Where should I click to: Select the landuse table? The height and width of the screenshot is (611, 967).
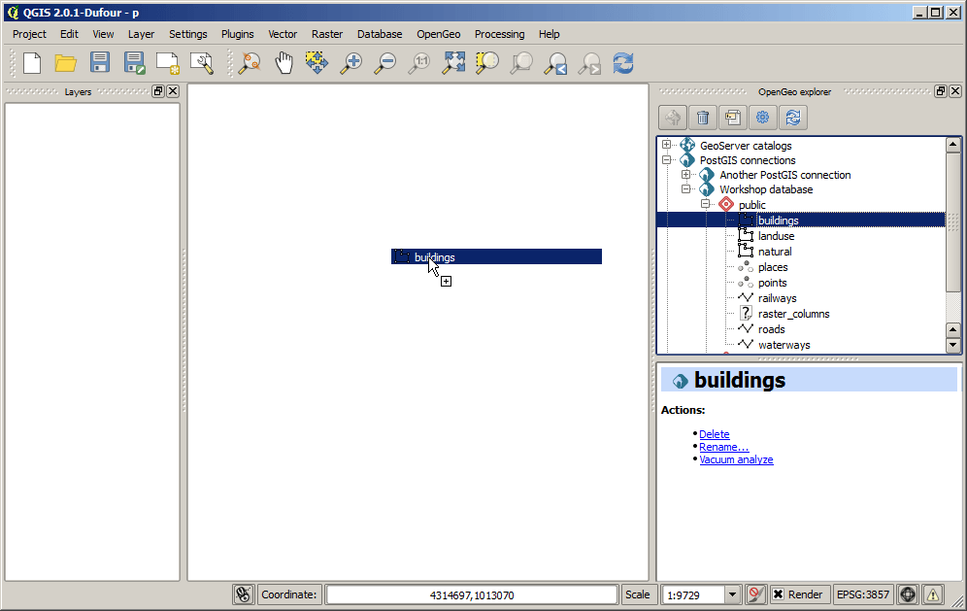[776, 236]
